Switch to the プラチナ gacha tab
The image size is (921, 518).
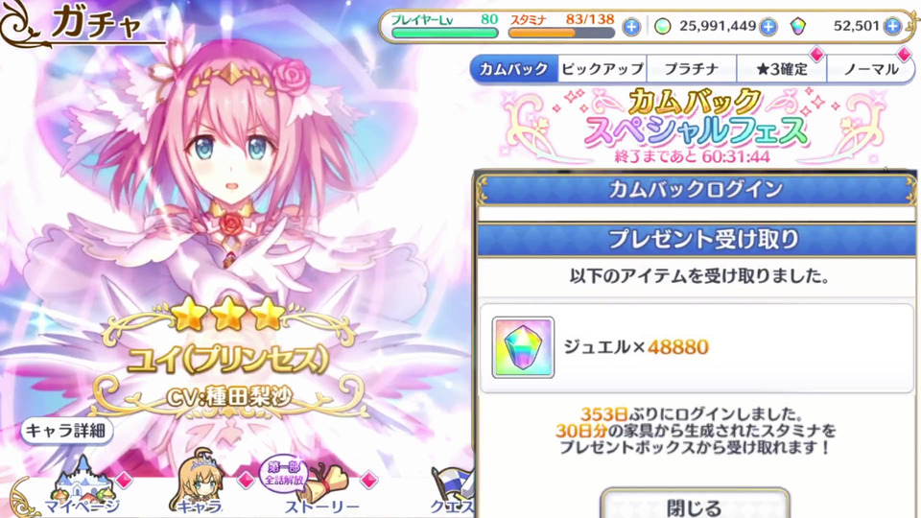[x=692, y=69]
